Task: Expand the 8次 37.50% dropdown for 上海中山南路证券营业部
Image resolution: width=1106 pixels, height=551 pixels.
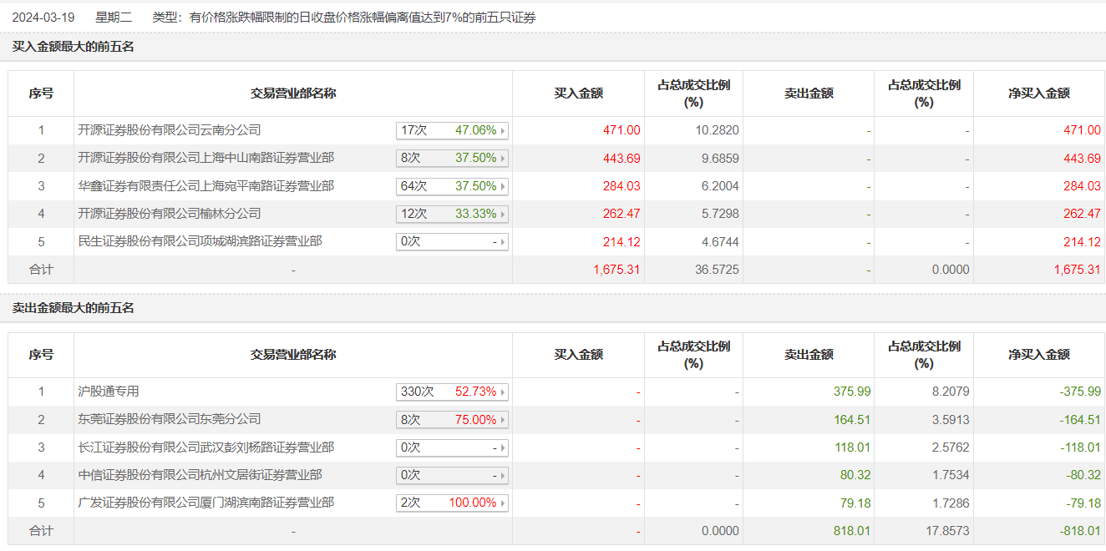Action: pyautogui.click(x=452, y=158)
